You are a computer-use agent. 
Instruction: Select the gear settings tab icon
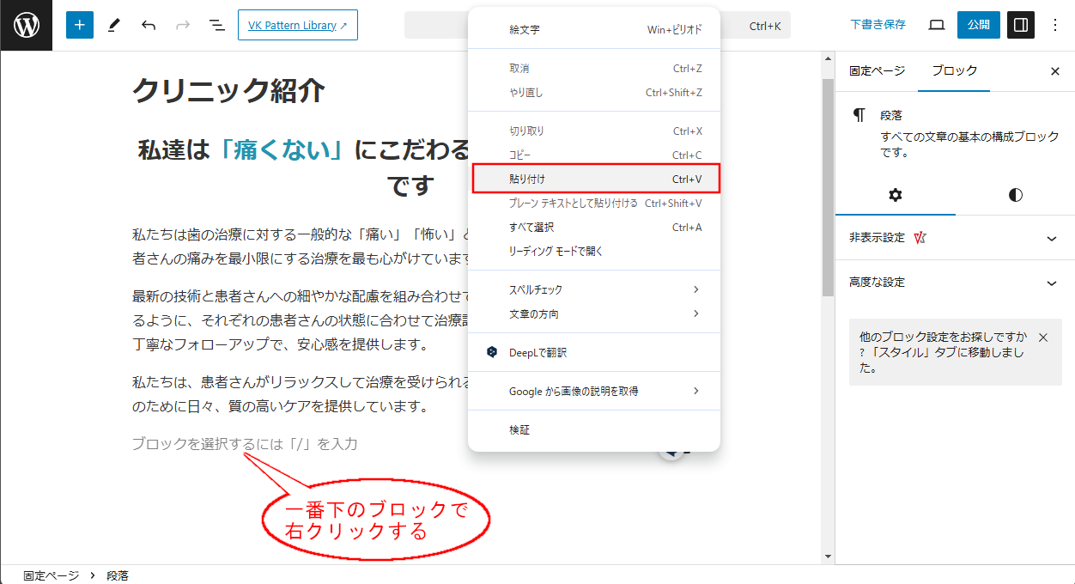point(895,195)
